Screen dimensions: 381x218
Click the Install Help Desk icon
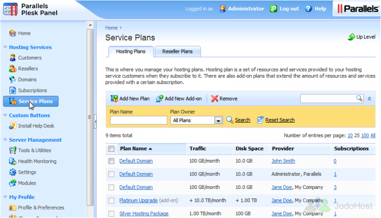click(x=12, y=126)
